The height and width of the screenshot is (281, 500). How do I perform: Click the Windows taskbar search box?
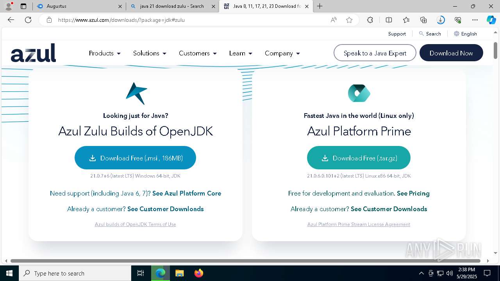[x=75, y=273]
